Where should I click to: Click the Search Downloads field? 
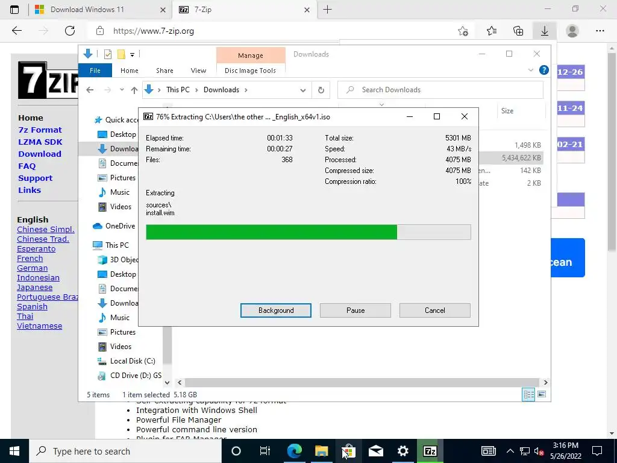pyautogui.click(x=440, y=90)
